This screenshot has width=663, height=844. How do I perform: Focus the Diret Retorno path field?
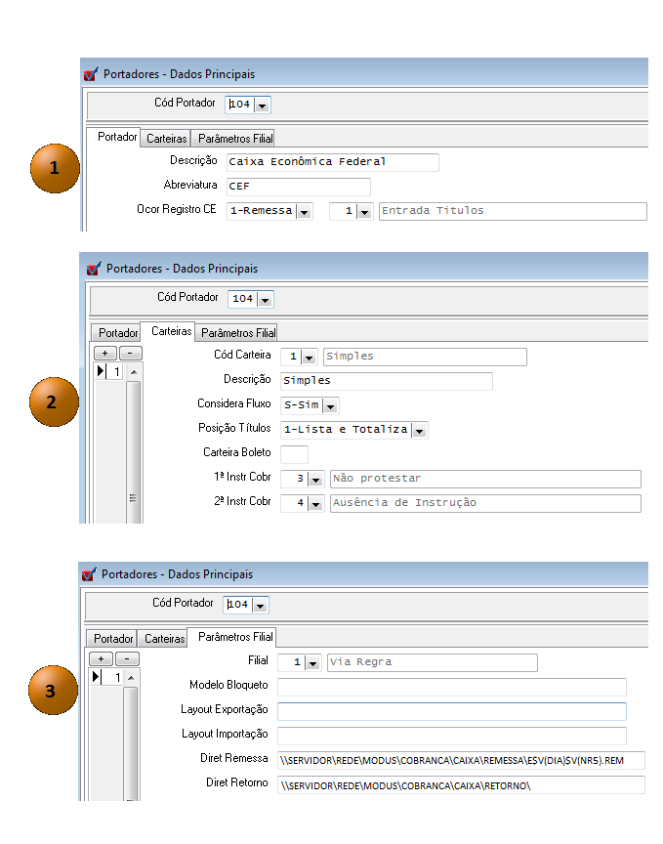click(x=461, y=785)
